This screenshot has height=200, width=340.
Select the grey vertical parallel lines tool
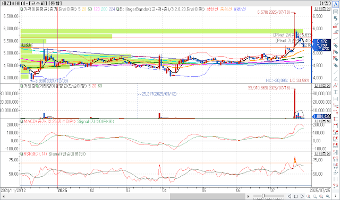click(x=335, y=179)
